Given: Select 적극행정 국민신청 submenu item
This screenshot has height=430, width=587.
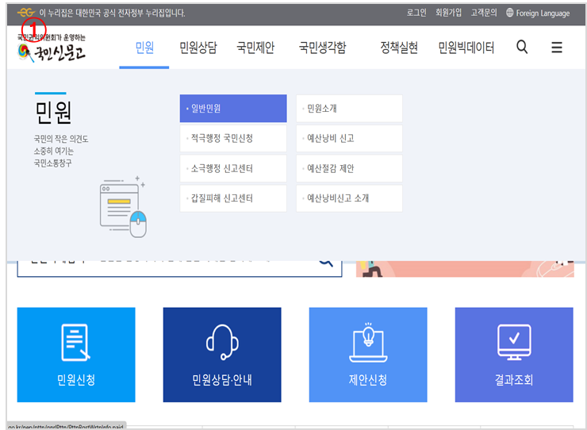Looking at the screenshot, I should click(x=233, y=139).
